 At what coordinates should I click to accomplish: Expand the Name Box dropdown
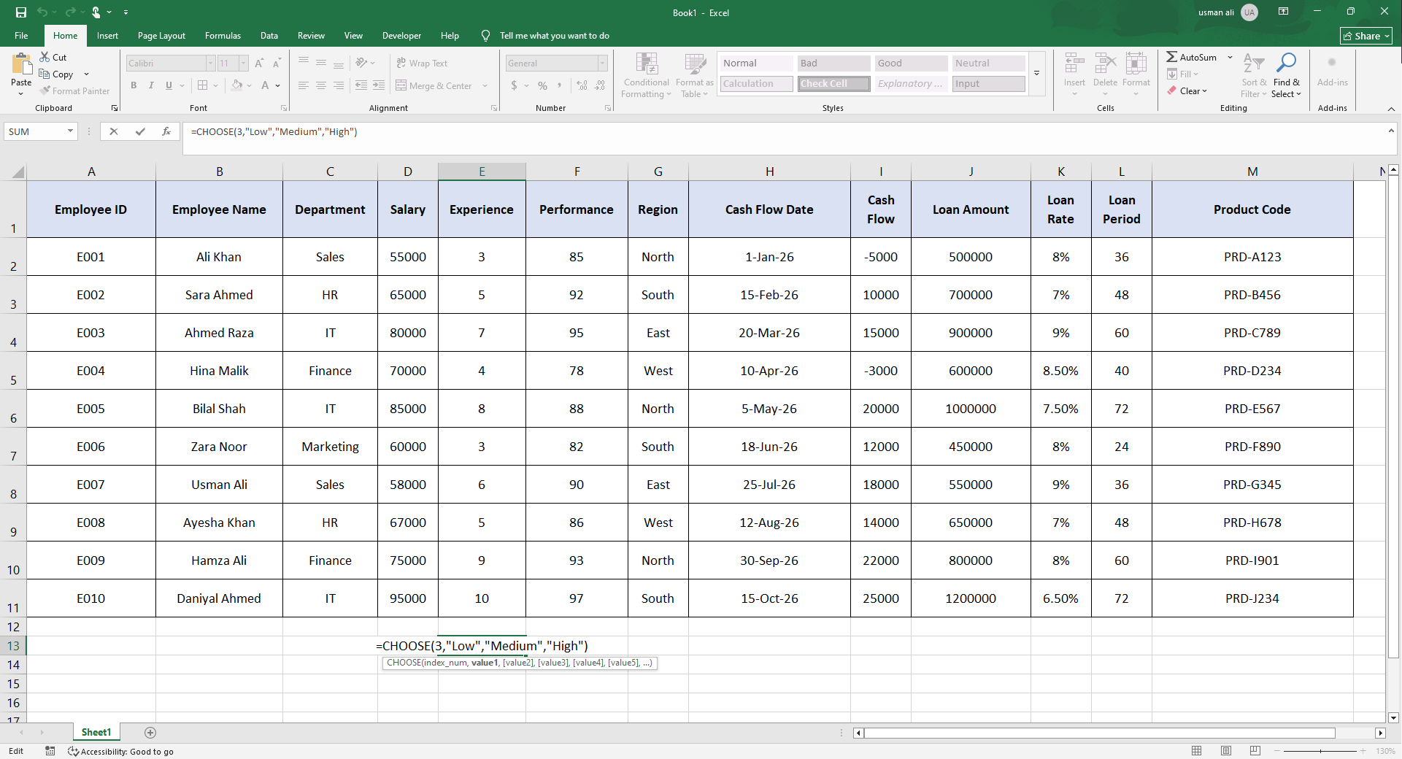point(70,131)
